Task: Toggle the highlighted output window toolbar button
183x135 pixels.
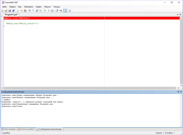Action: coord(65,11)
